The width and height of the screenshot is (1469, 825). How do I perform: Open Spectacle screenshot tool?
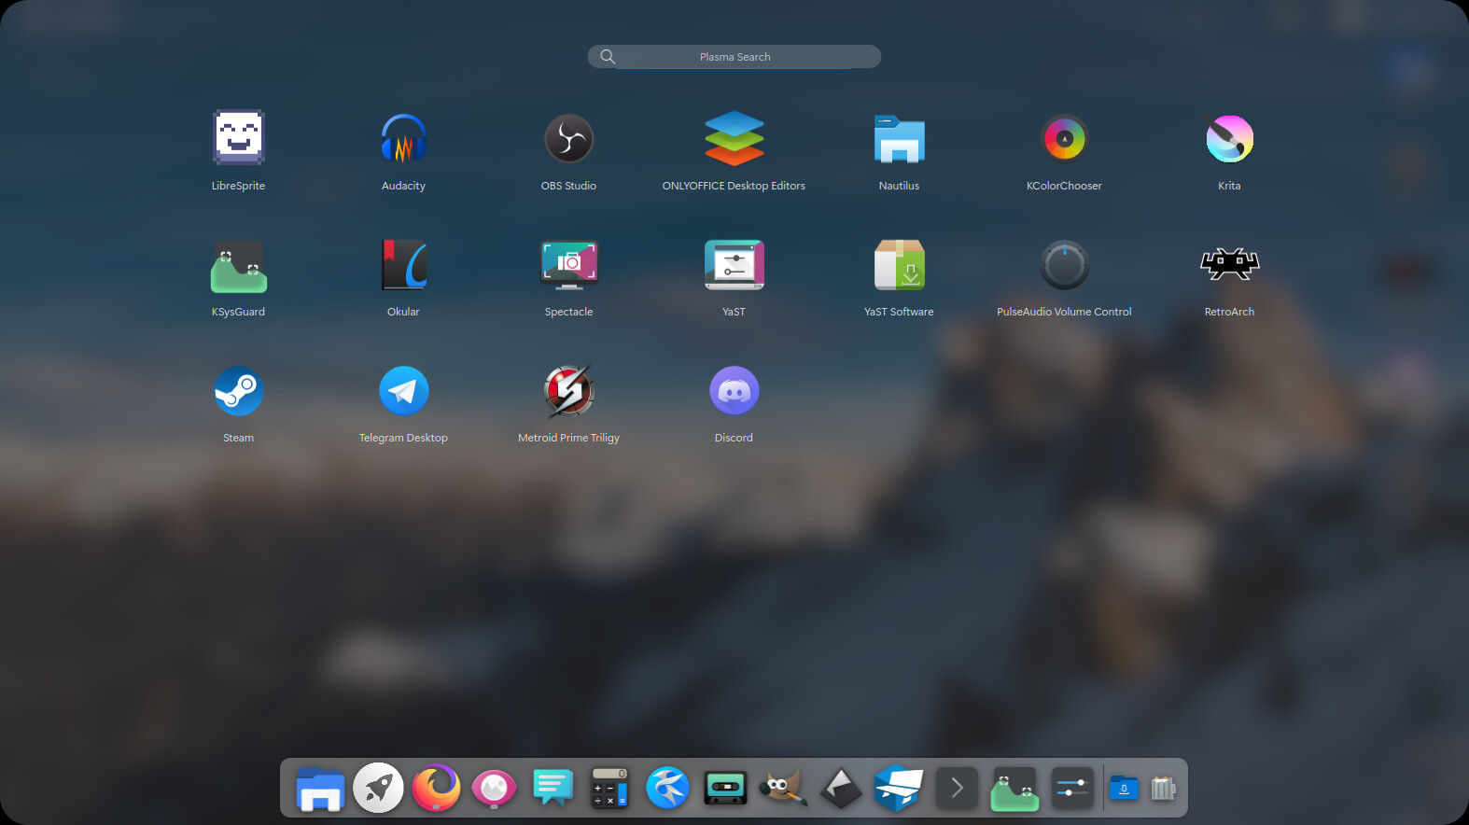[x=568, y=264]
